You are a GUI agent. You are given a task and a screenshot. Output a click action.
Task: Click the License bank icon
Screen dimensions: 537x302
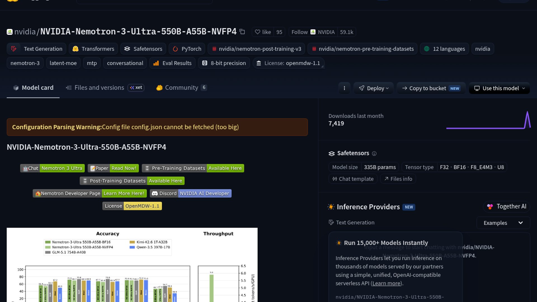pyautogui.click(x=259, y=63)
